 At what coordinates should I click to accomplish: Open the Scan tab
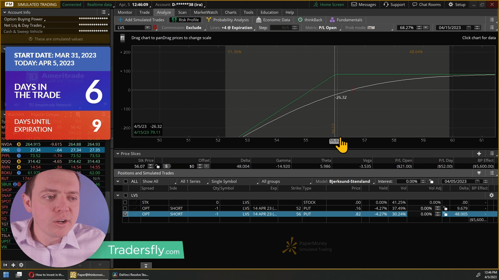click(x=182, y=12)
